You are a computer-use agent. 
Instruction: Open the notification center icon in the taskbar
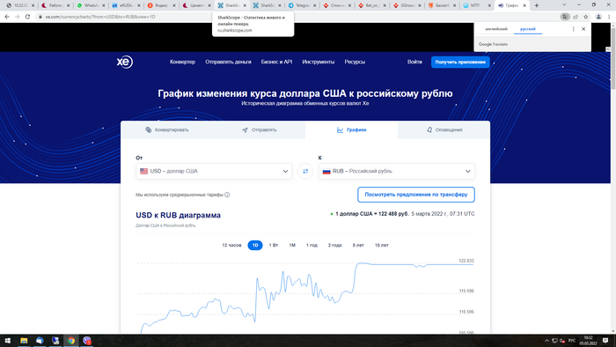coord(605,341)
